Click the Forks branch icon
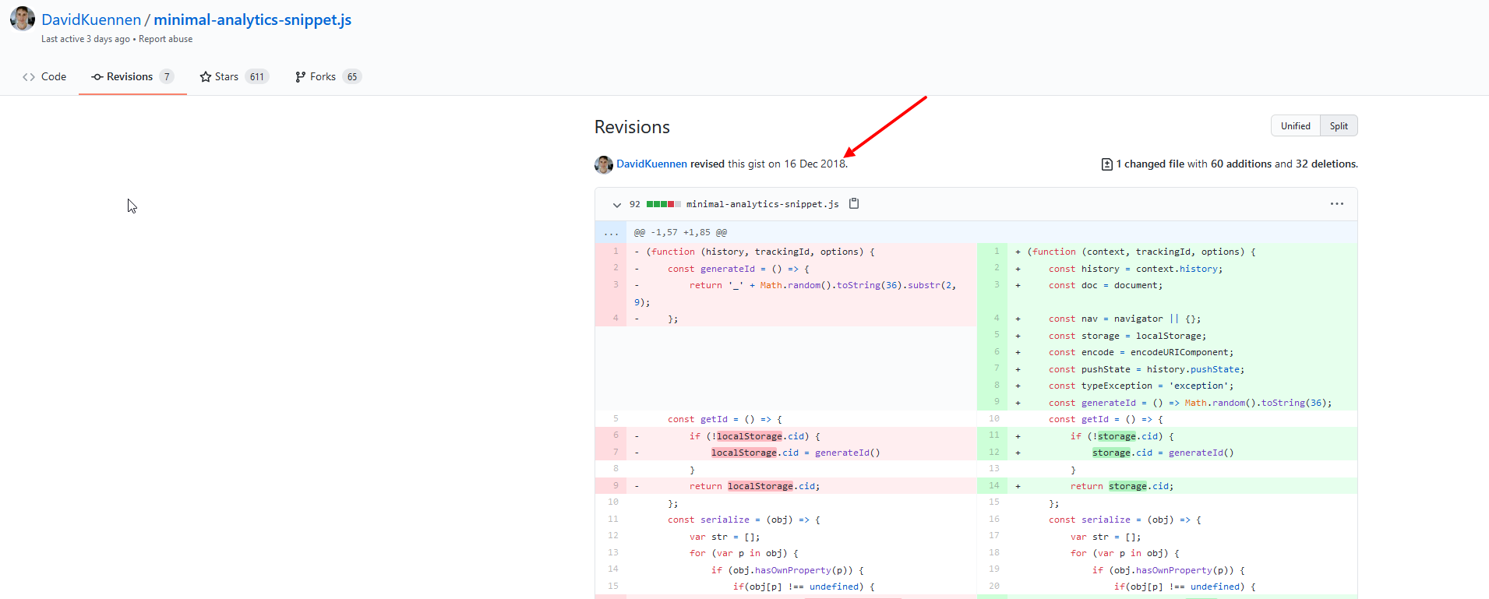Viewport: 1489px width, 599px height. (x=300, y=77)
